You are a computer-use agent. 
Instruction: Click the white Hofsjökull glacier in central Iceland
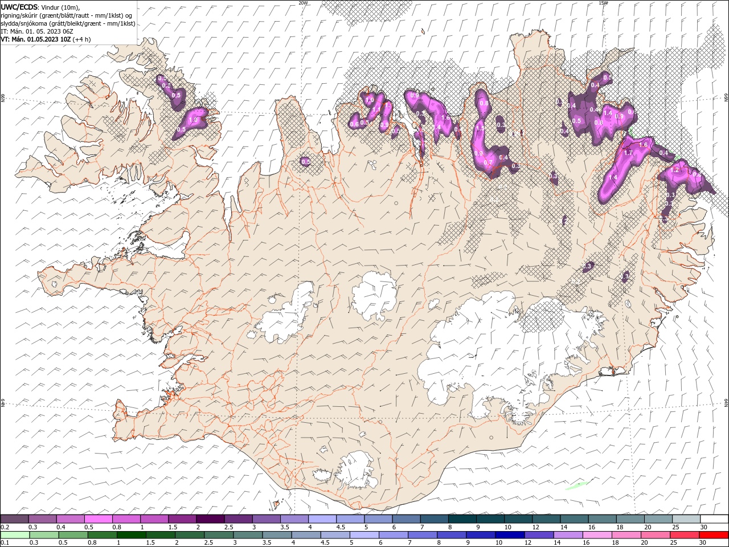click(375, 295)
